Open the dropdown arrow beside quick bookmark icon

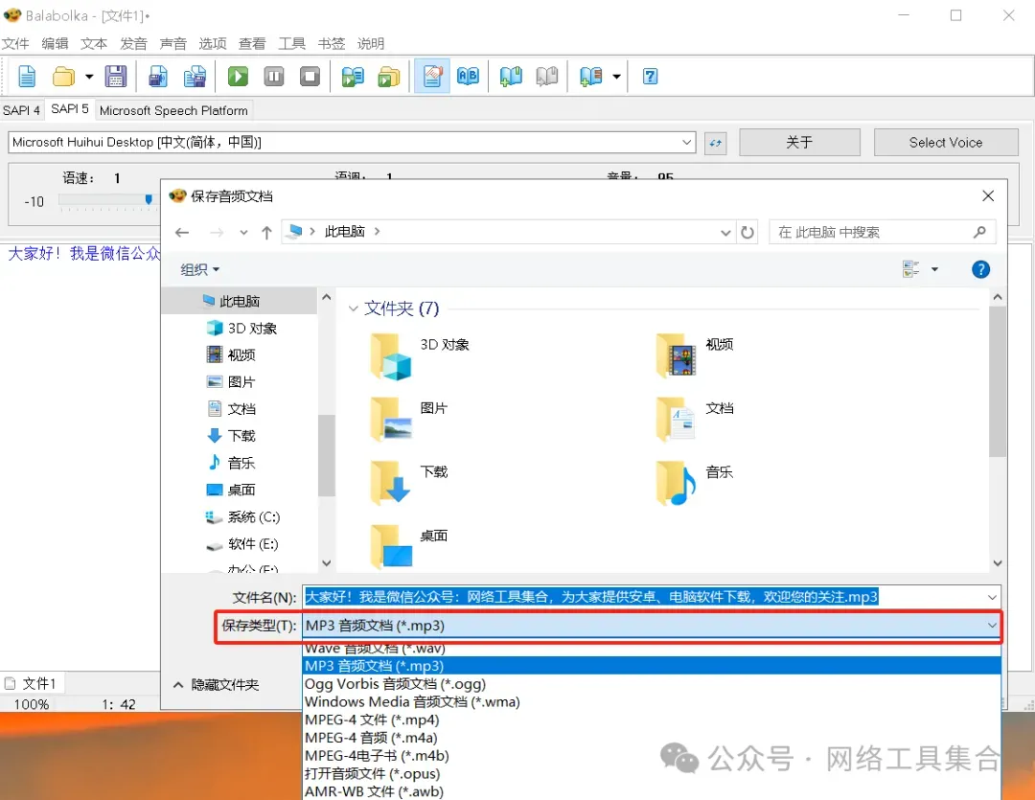click(x=616, y=77)
